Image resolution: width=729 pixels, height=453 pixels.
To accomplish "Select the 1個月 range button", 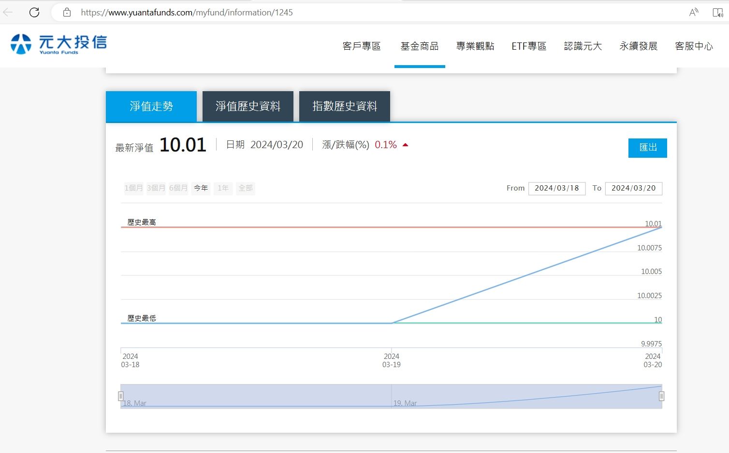I will (133, 188).
